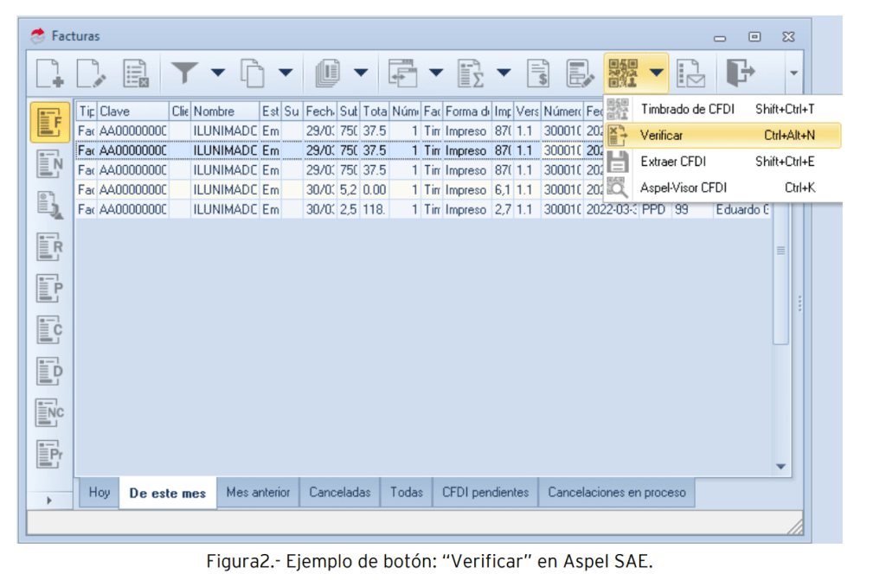Open the QR CFDI dropdown arrow
This screenshot has width=886, height=580.
658,73
